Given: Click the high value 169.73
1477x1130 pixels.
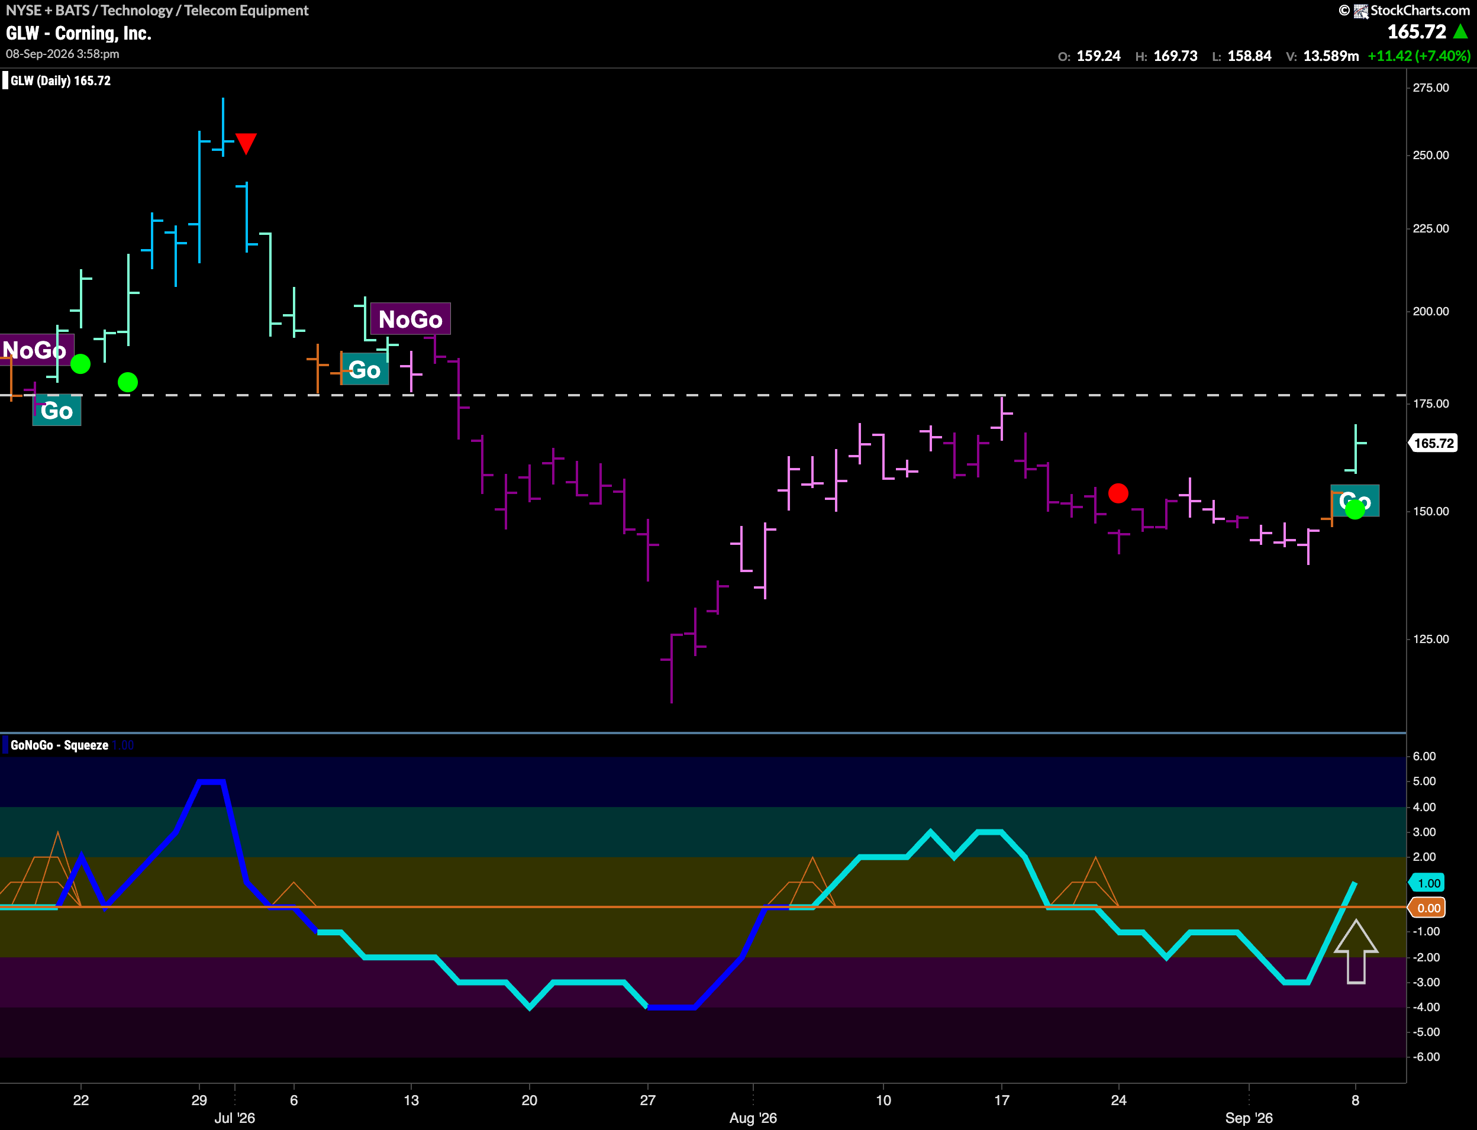Looking at the screenshot, I should coord(1175,56).
